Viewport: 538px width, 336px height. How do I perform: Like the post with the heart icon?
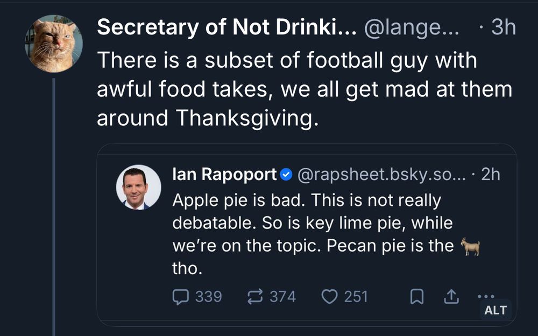click(329, 296)
